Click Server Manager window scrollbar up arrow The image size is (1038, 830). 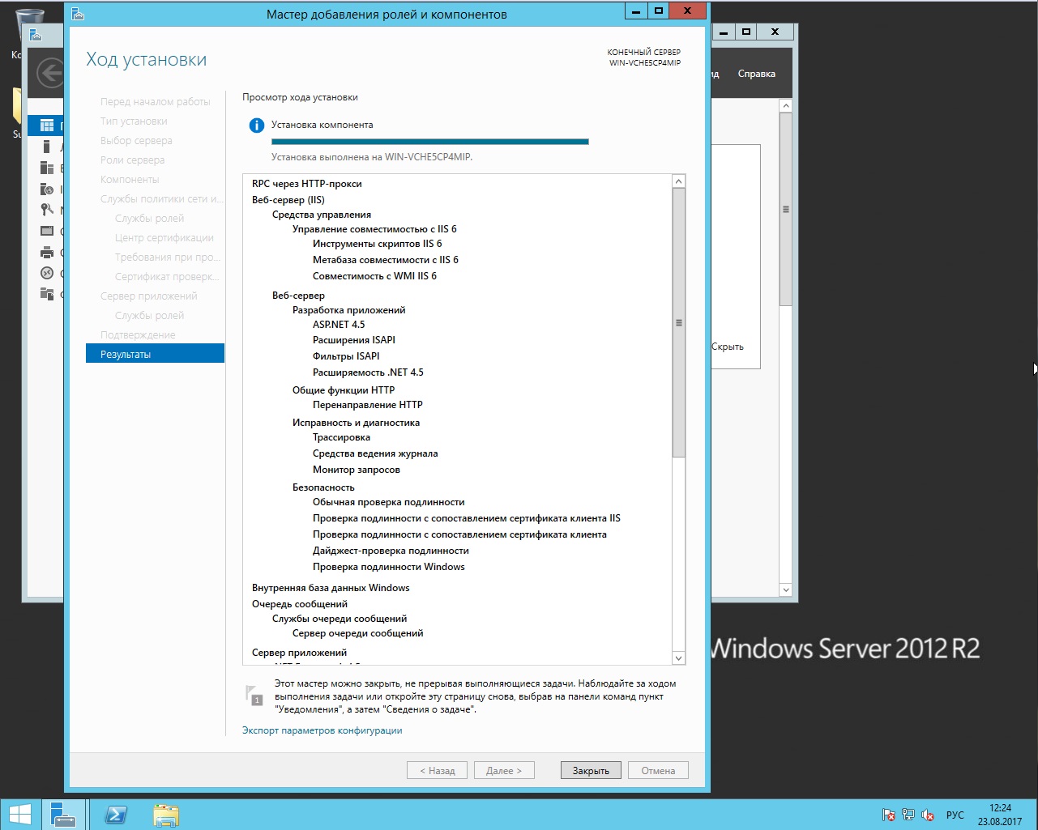click(x=785, y=106)
